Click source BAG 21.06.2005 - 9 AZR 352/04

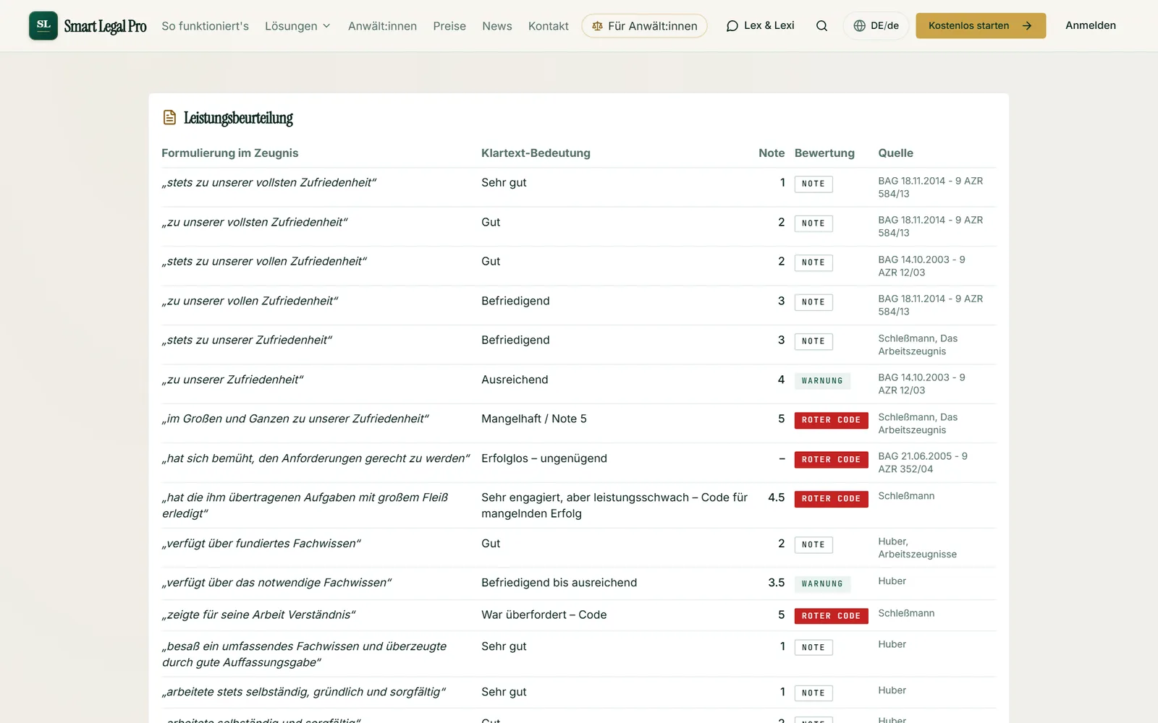click(923, 463)
